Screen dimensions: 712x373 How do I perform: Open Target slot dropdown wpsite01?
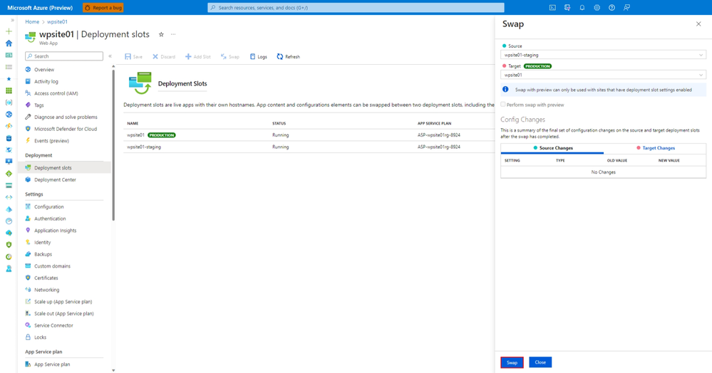click(603, 75)
